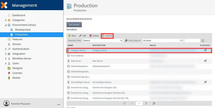
Task: Toggle Is Default checkbox for Mail Server
Action: 205,61
